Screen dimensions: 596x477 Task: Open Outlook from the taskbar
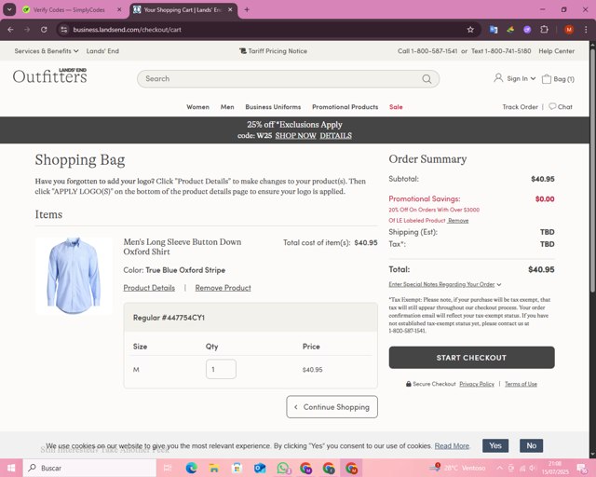[260, 468]
